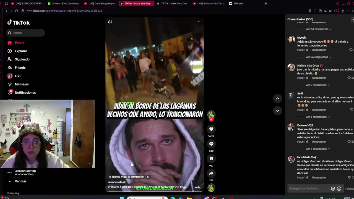This screenshot has width=354, height=199.
Task: Reply to Melisa dLa Cruz's comment
Action: [x=319, y=78]
